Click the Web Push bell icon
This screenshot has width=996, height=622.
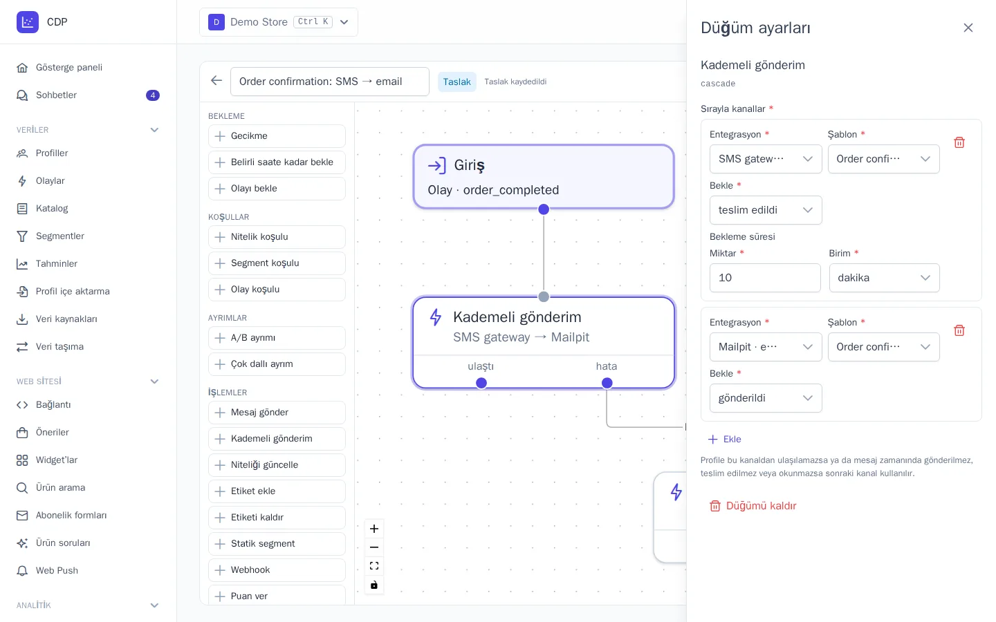pos(22,570)
